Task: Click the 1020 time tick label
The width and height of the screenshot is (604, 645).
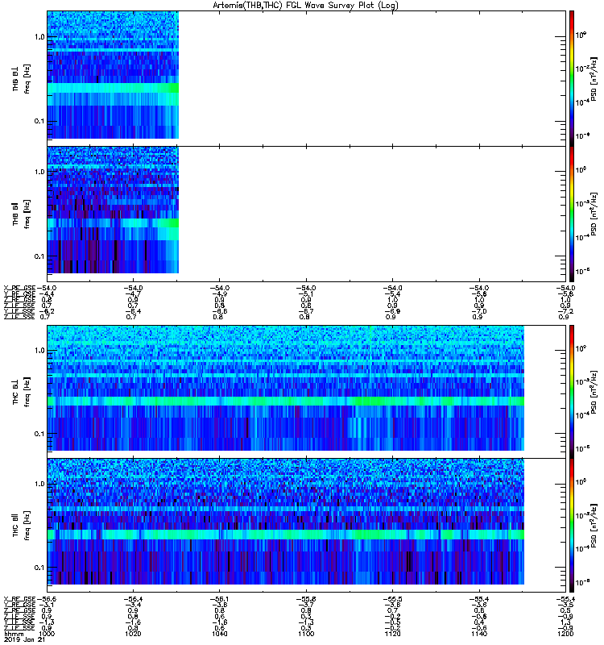Action: (133, 634)
